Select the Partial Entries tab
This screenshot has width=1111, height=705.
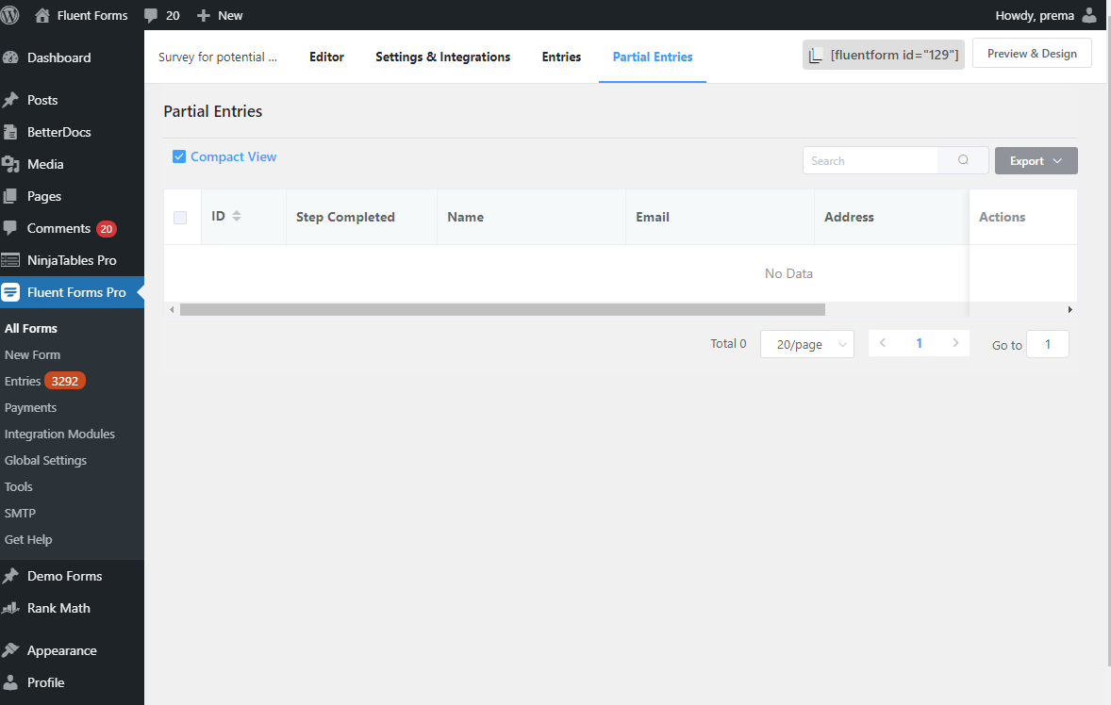653,57
